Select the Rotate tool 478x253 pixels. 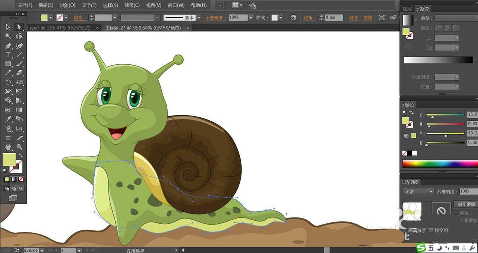(8, 82)
